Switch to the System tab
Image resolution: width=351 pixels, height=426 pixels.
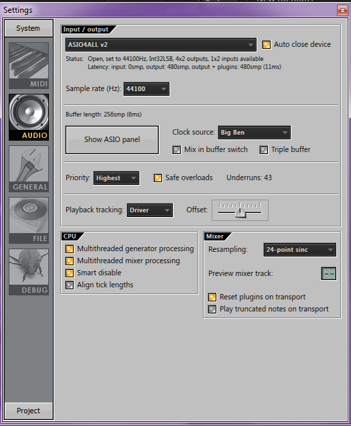point(29,28)
